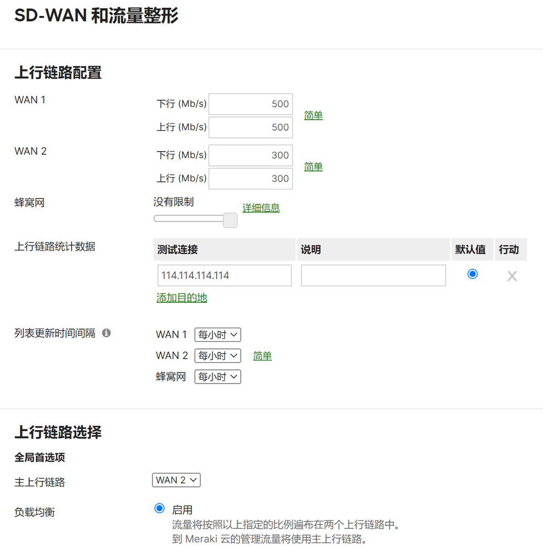
Task: Click the 114.114.114.114 test connection field
Action: (x=224, y=275)
